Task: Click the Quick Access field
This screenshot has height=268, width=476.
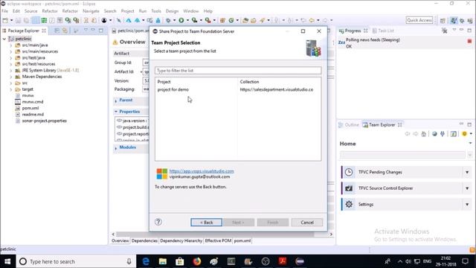Action: coord(419,20)
